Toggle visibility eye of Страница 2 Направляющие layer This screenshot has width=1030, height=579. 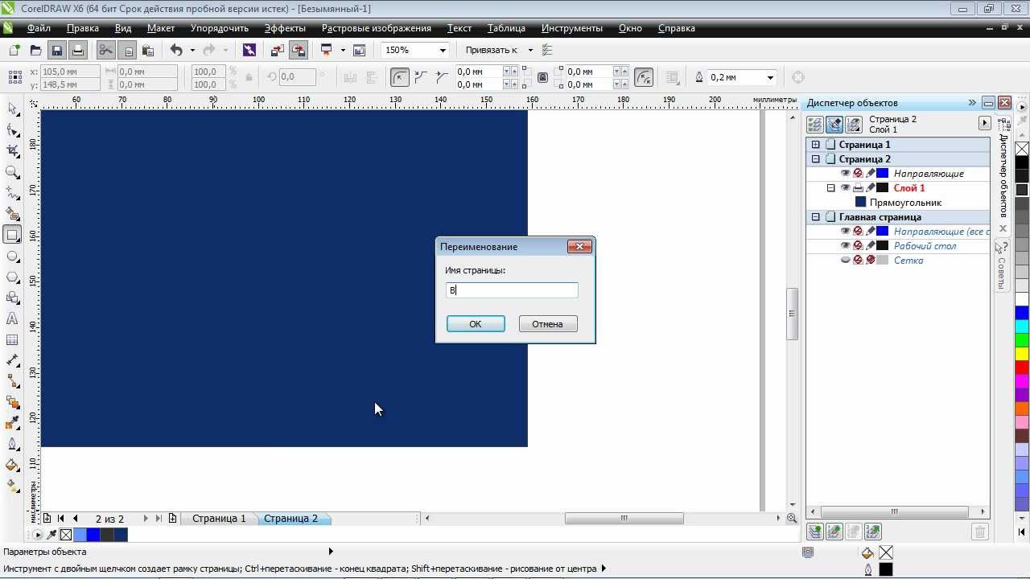[x=845, y=174]
